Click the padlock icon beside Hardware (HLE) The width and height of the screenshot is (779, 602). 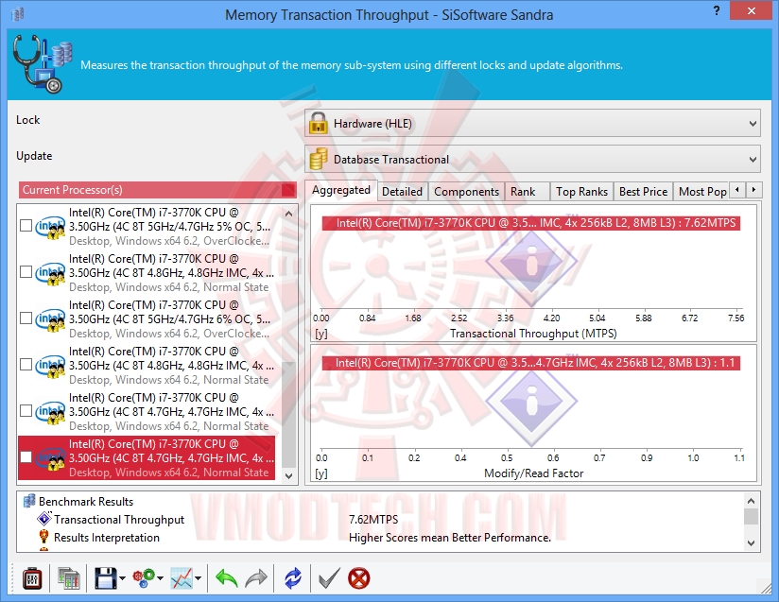[318, 123]
